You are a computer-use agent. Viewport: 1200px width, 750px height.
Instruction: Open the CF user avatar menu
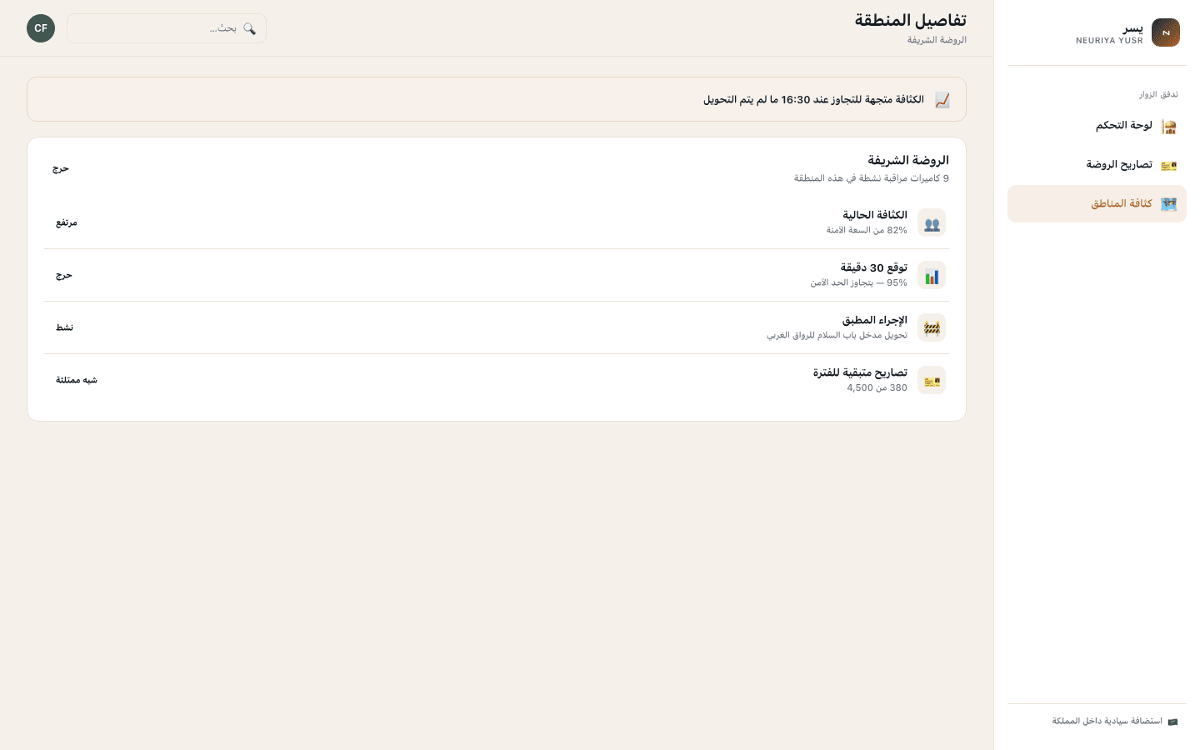pos(41,28)
